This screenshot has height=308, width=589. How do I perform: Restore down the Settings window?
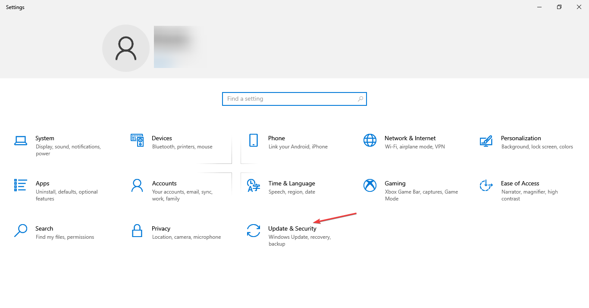tap(559, 7)
